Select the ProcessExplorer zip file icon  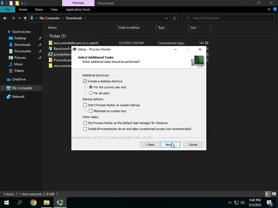point(50,60)
